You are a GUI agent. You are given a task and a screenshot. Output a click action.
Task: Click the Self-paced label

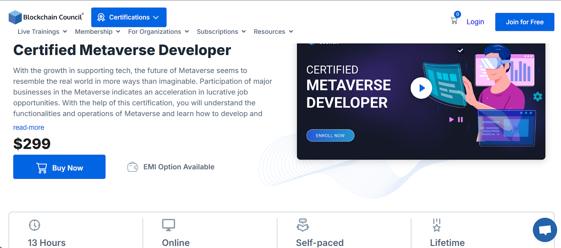[x=320, y=243]
